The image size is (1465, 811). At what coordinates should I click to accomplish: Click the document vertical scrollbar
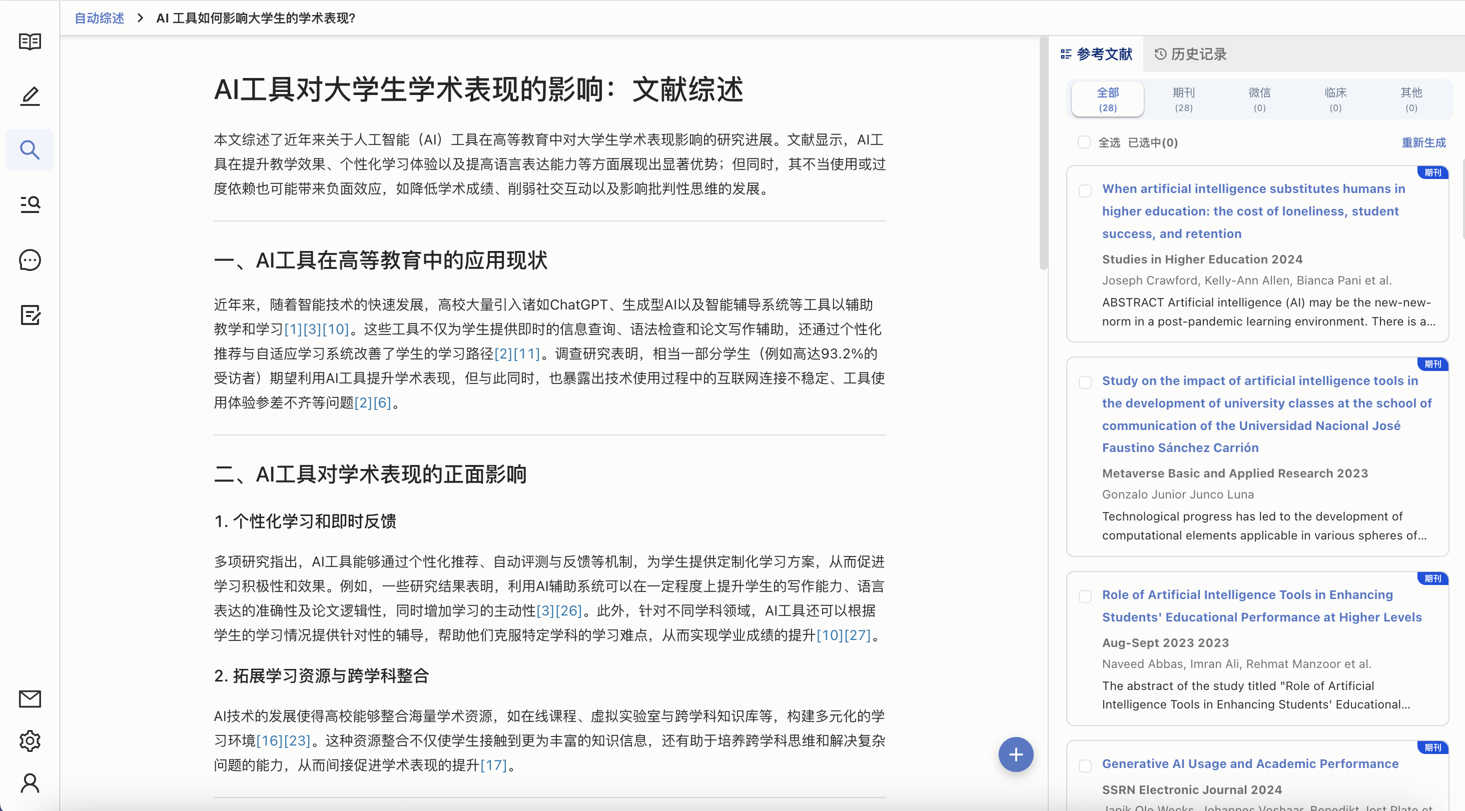[1043, 153]
